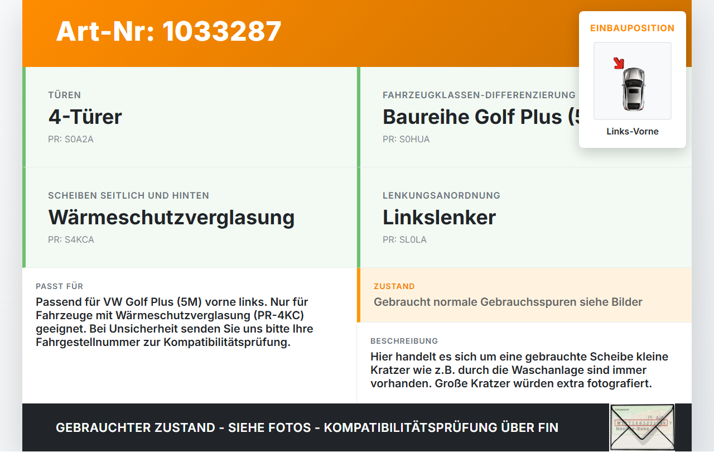
Task: Click the crossed-out thumbnail in the dark footer
Action: [642, 427]
